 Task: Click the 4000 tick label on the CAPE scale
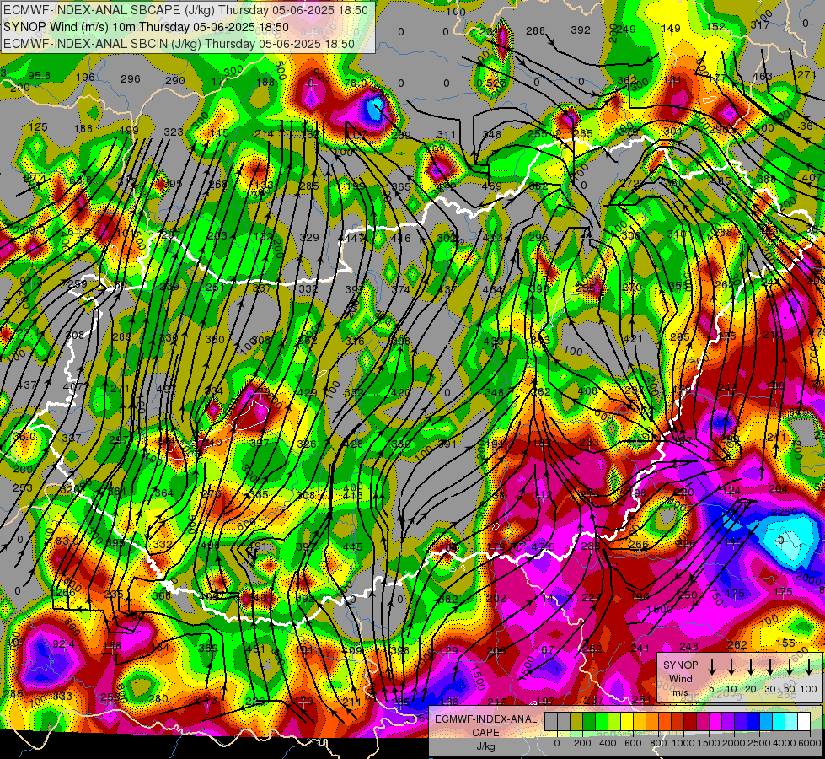(785, 743)
